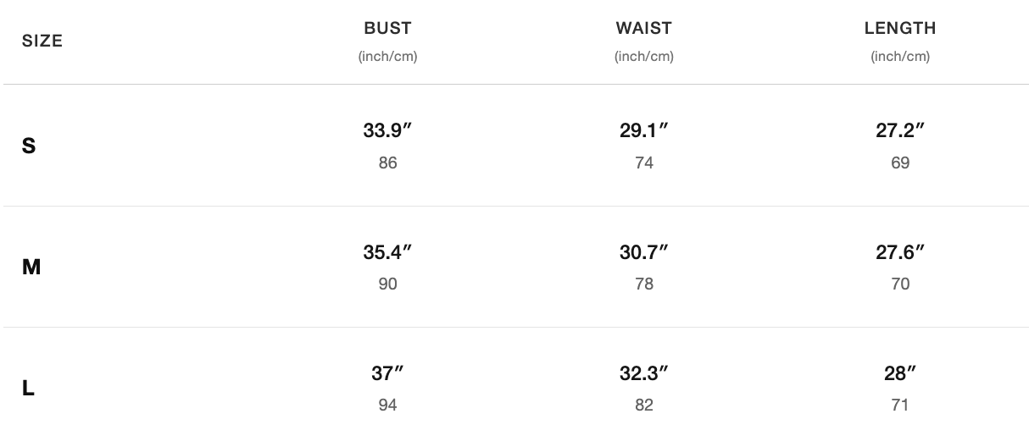
Task: Click the 86 cm bust value
Action: click(x=388, y=163)
